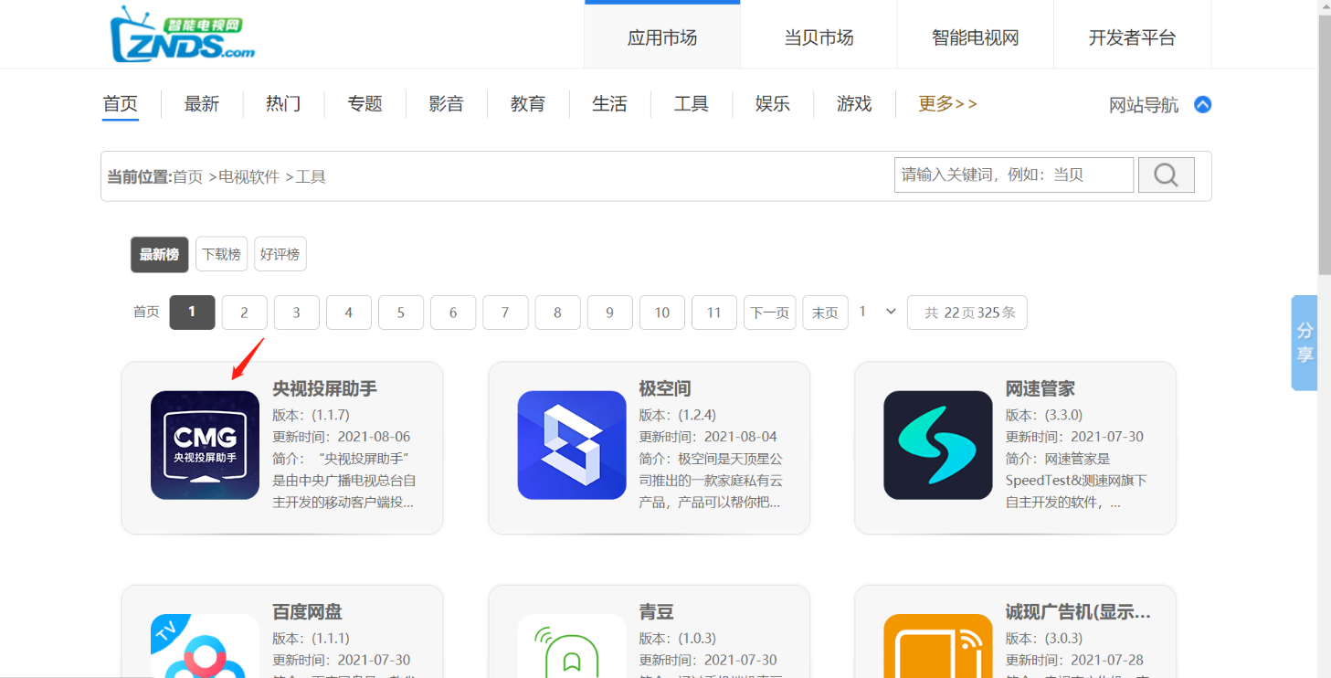Select the 最新榜 ranking tab
Image resolution: width=1331 pixels, height=678 pixels.
[159, 255]
